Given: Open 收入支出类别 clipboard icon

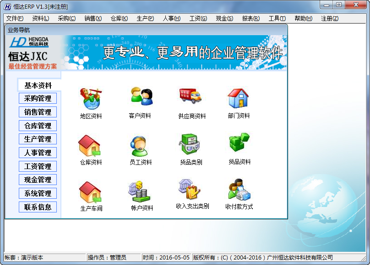Looking at the screenshot, I should [x=190, y=189].
